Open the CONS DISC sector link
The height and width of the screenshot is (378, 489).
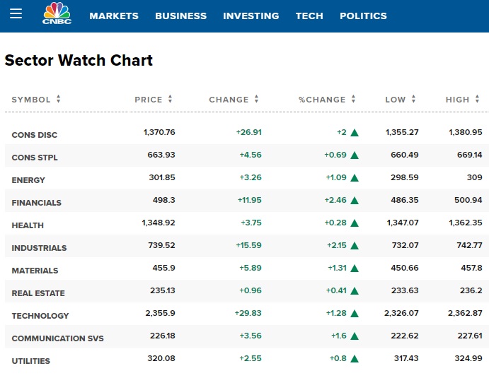click(x=35, y=135)
